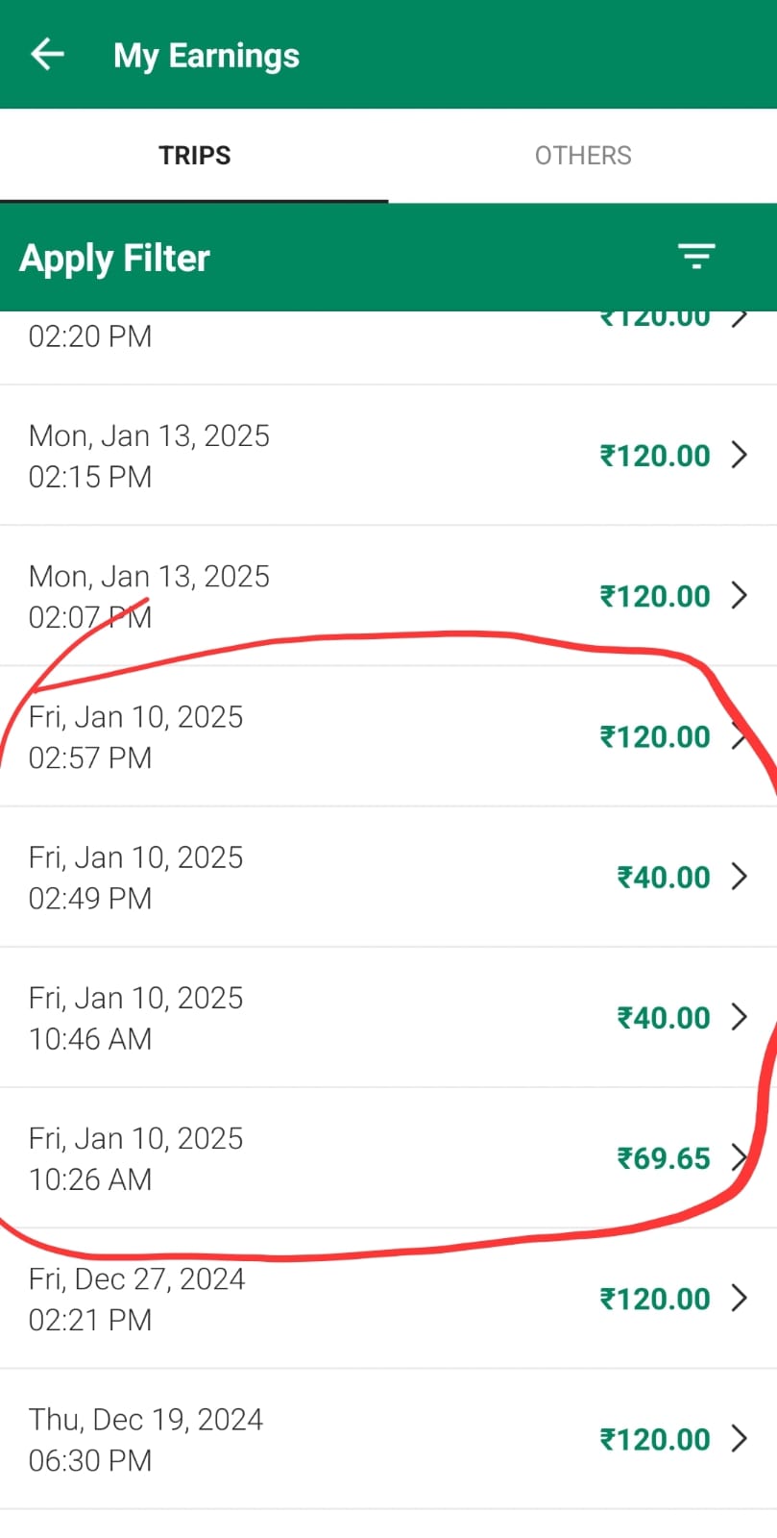This screenshot has height=1538, width=777.
Task: Select the TRIPS tab
Action: click(x=194, y=156)
